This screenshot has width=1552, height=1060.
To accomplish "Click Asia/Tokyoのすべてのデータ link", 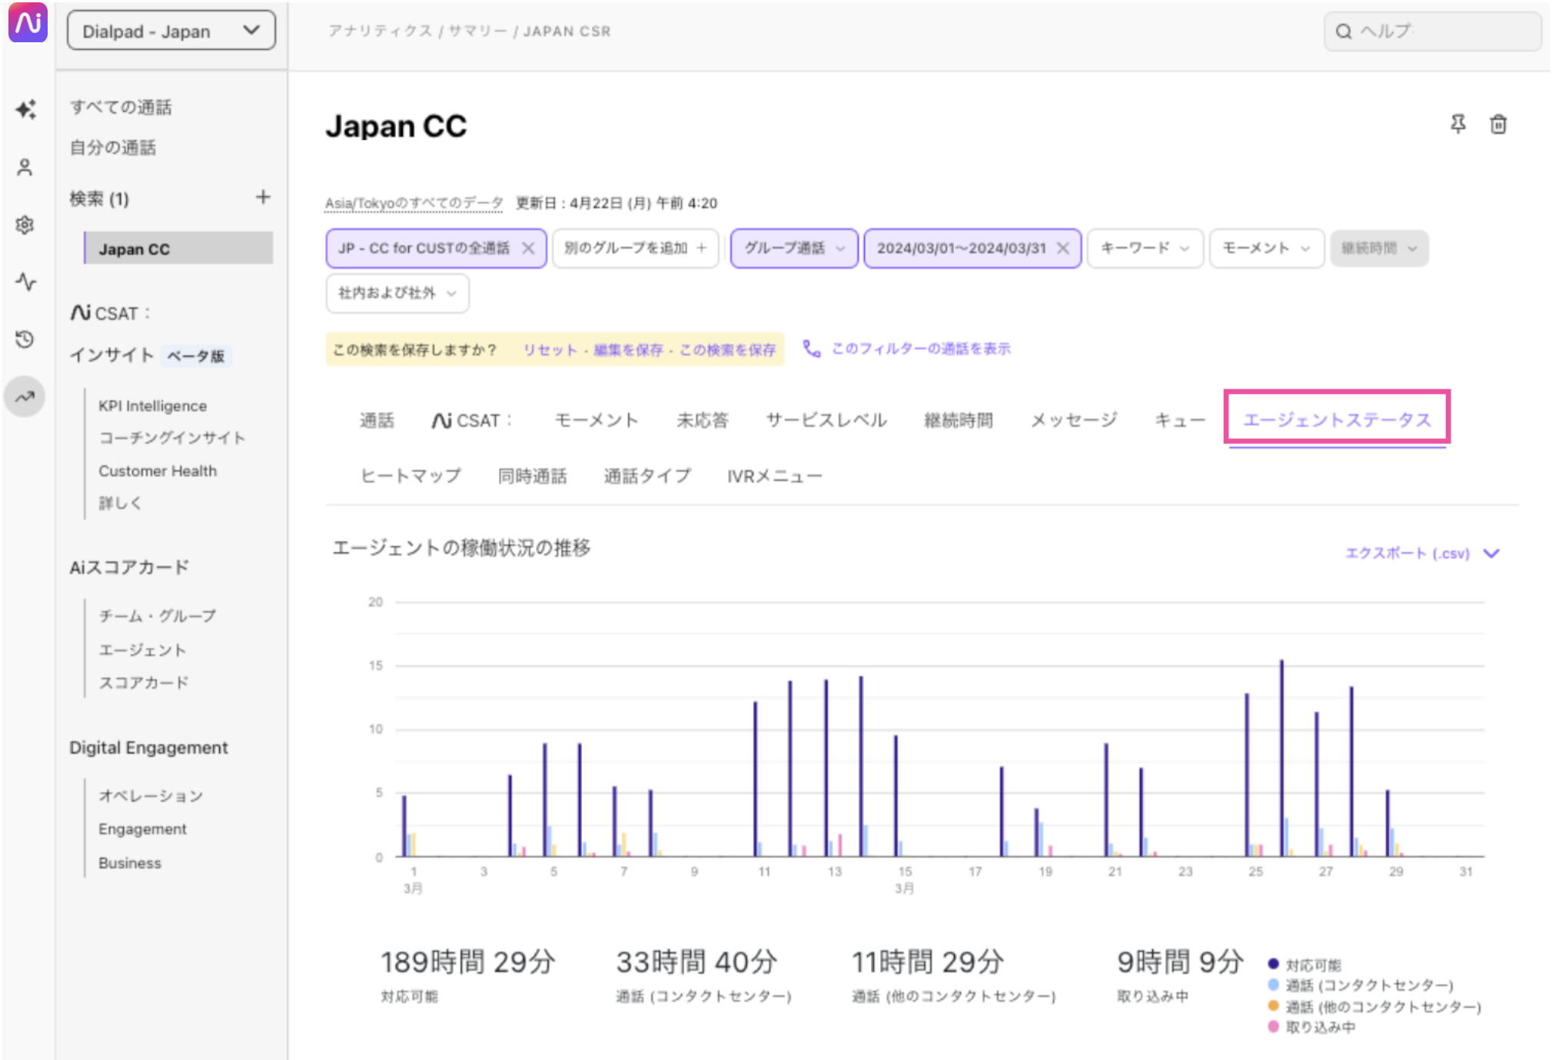I will (x=414, y=203).
